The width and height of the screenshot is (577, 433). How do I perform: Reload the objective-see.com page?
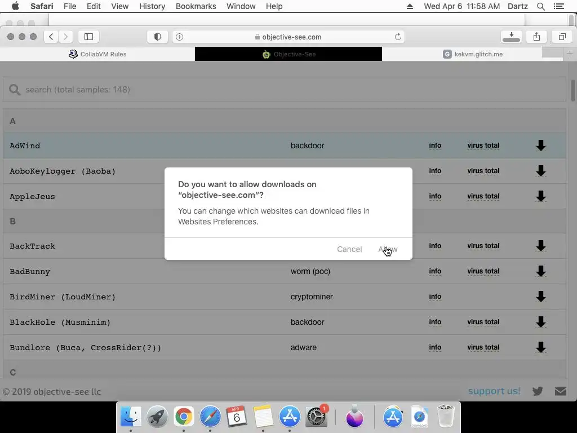398,37
